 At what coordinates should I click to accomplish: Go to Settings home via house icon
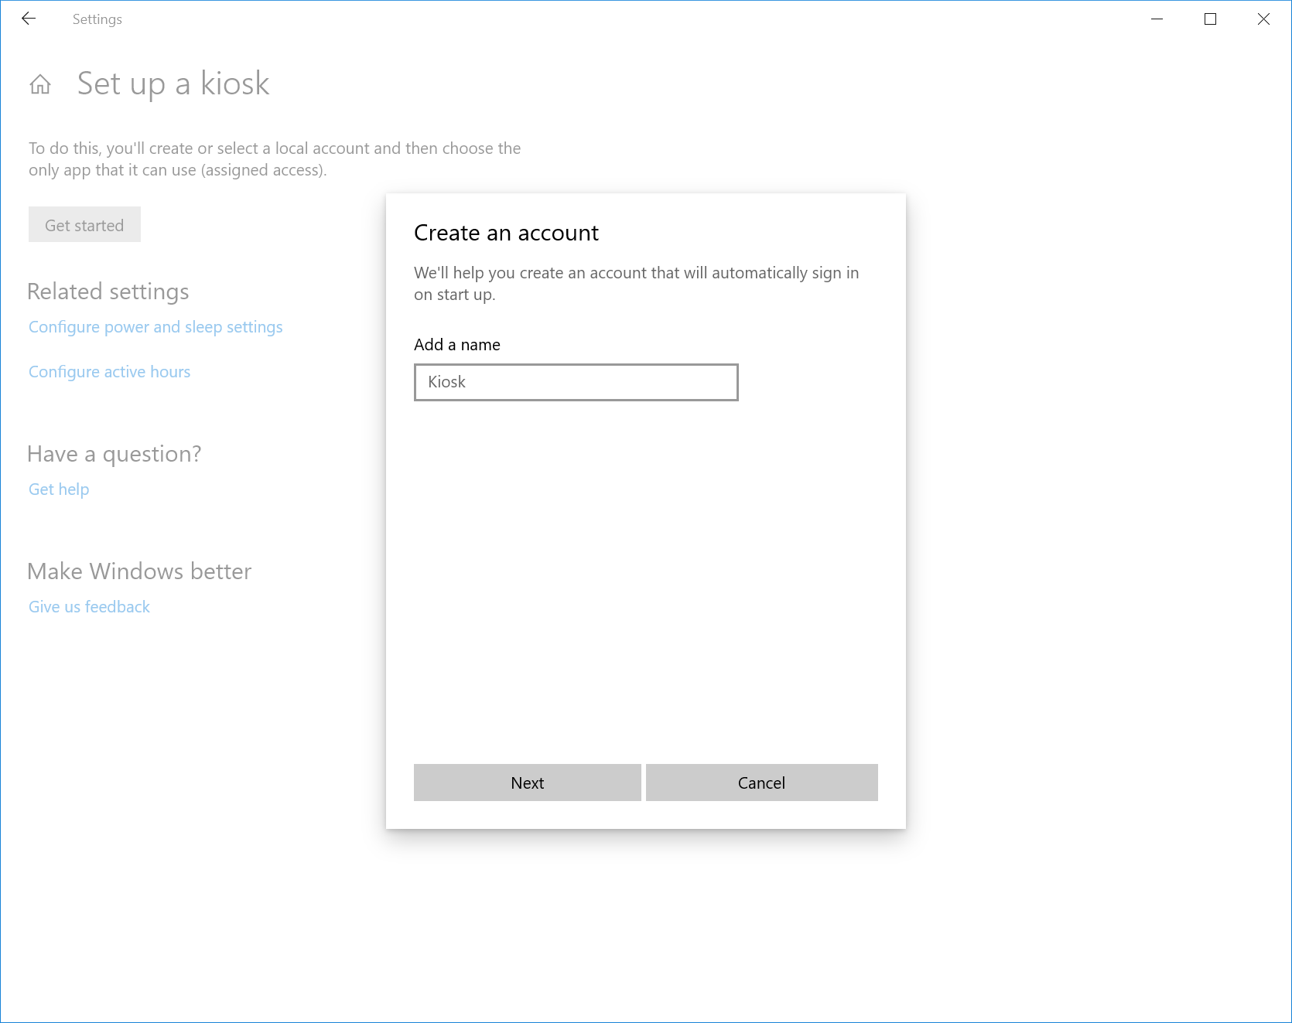(x=40, y=84)
